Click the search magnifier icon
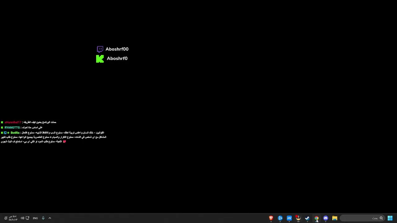Viewport: 397px width, 223px height. point(381,218)
